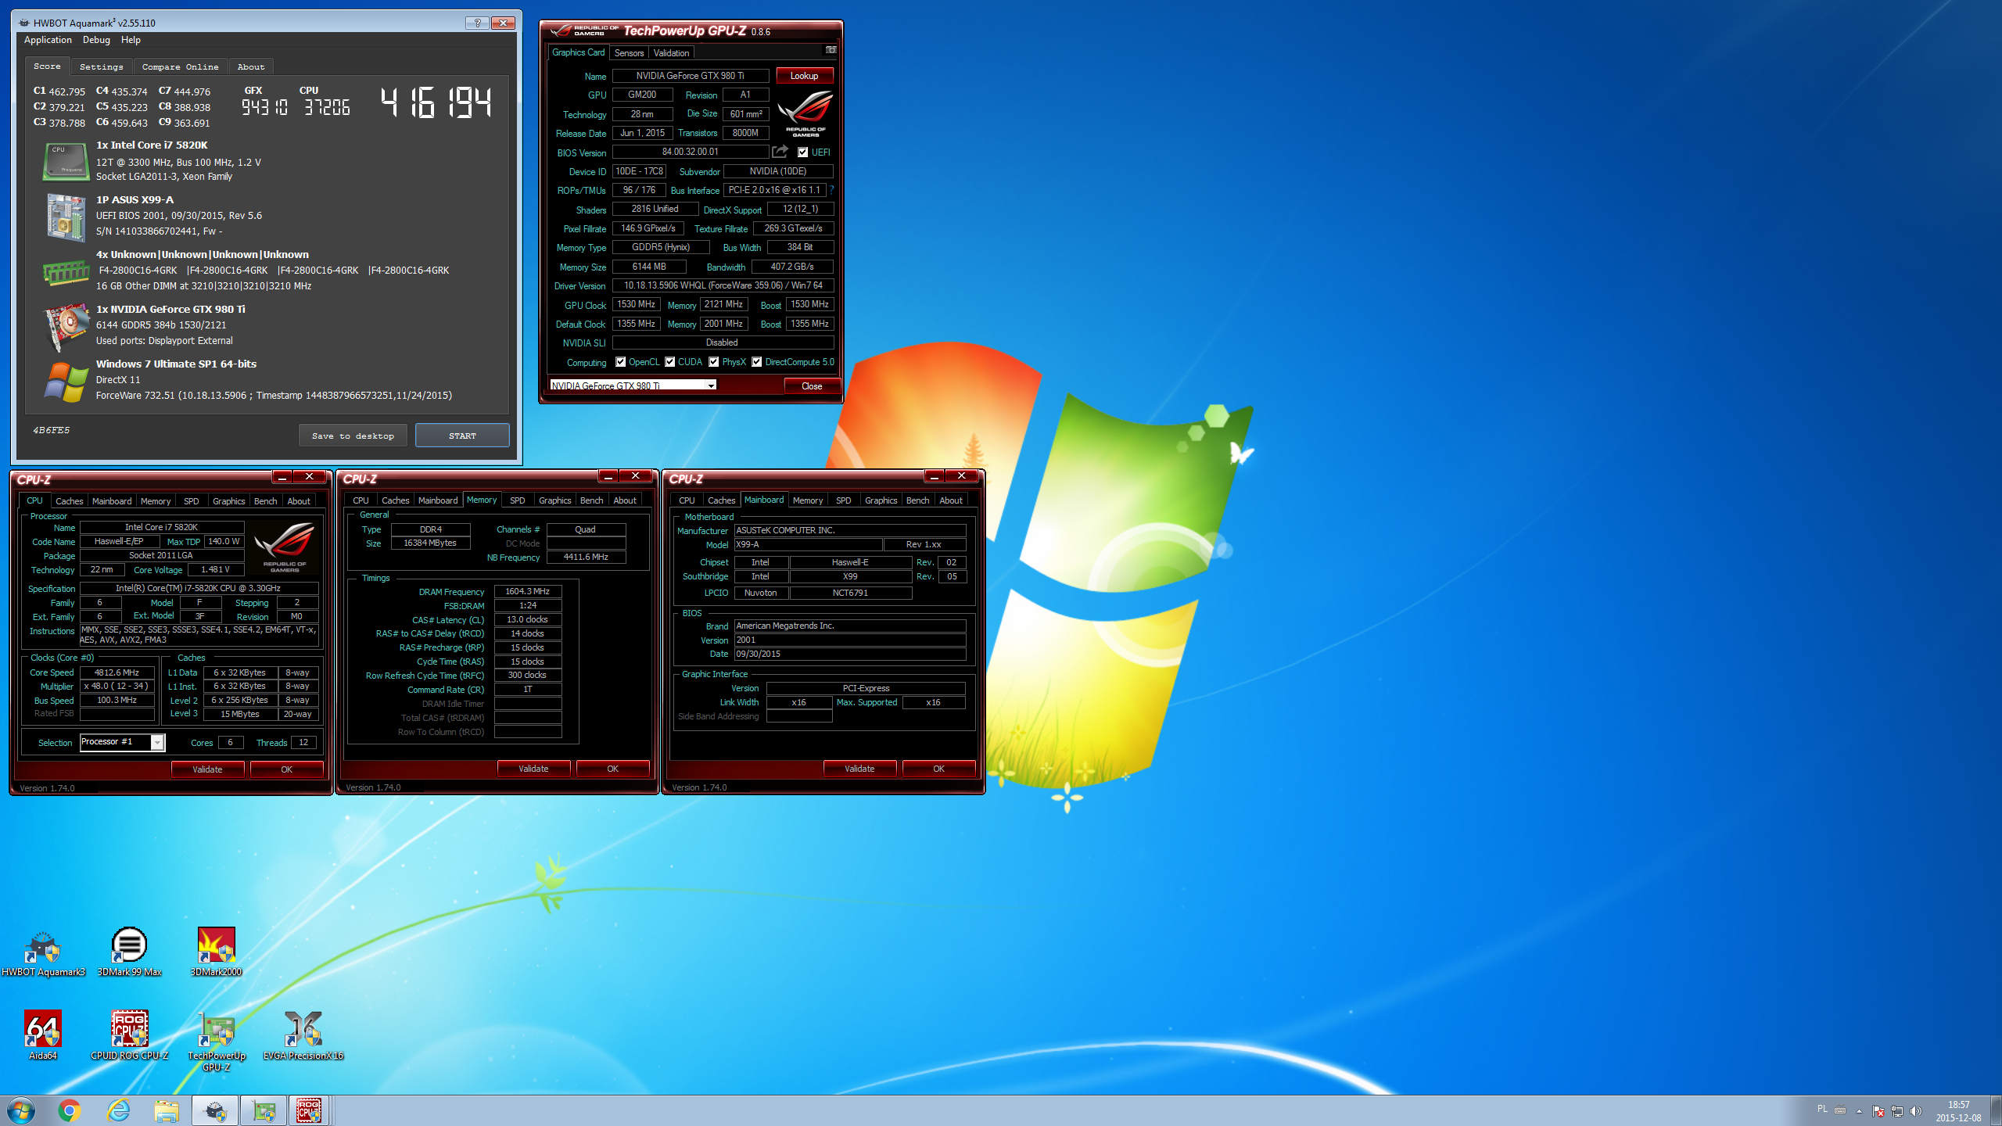Click Core Speed value 4812.6 MHz
This screenshot has width=2002, height=1126.
[117, 672]
